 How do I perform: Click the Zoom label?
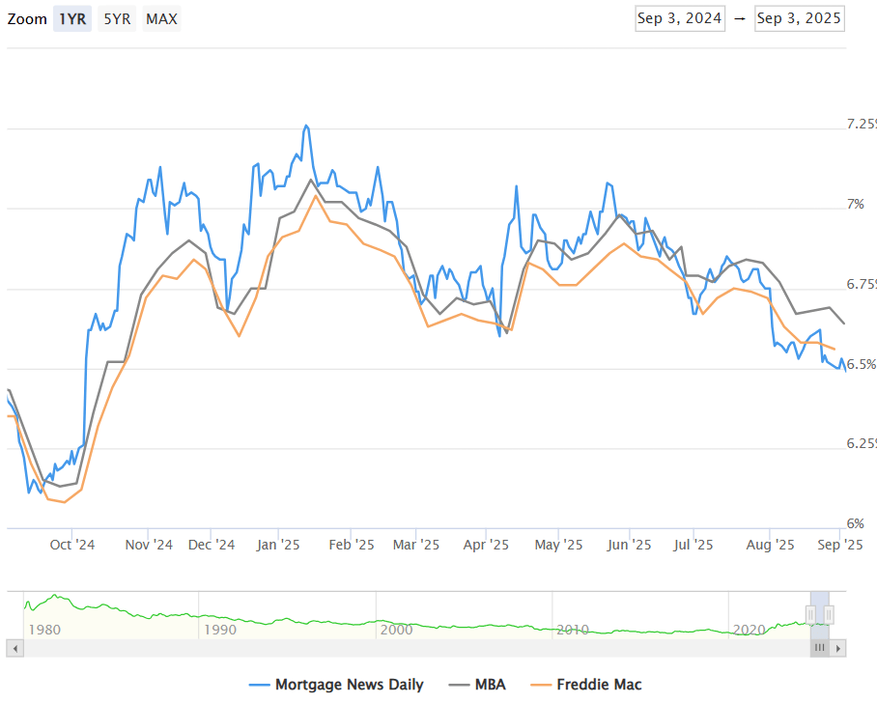27,19
